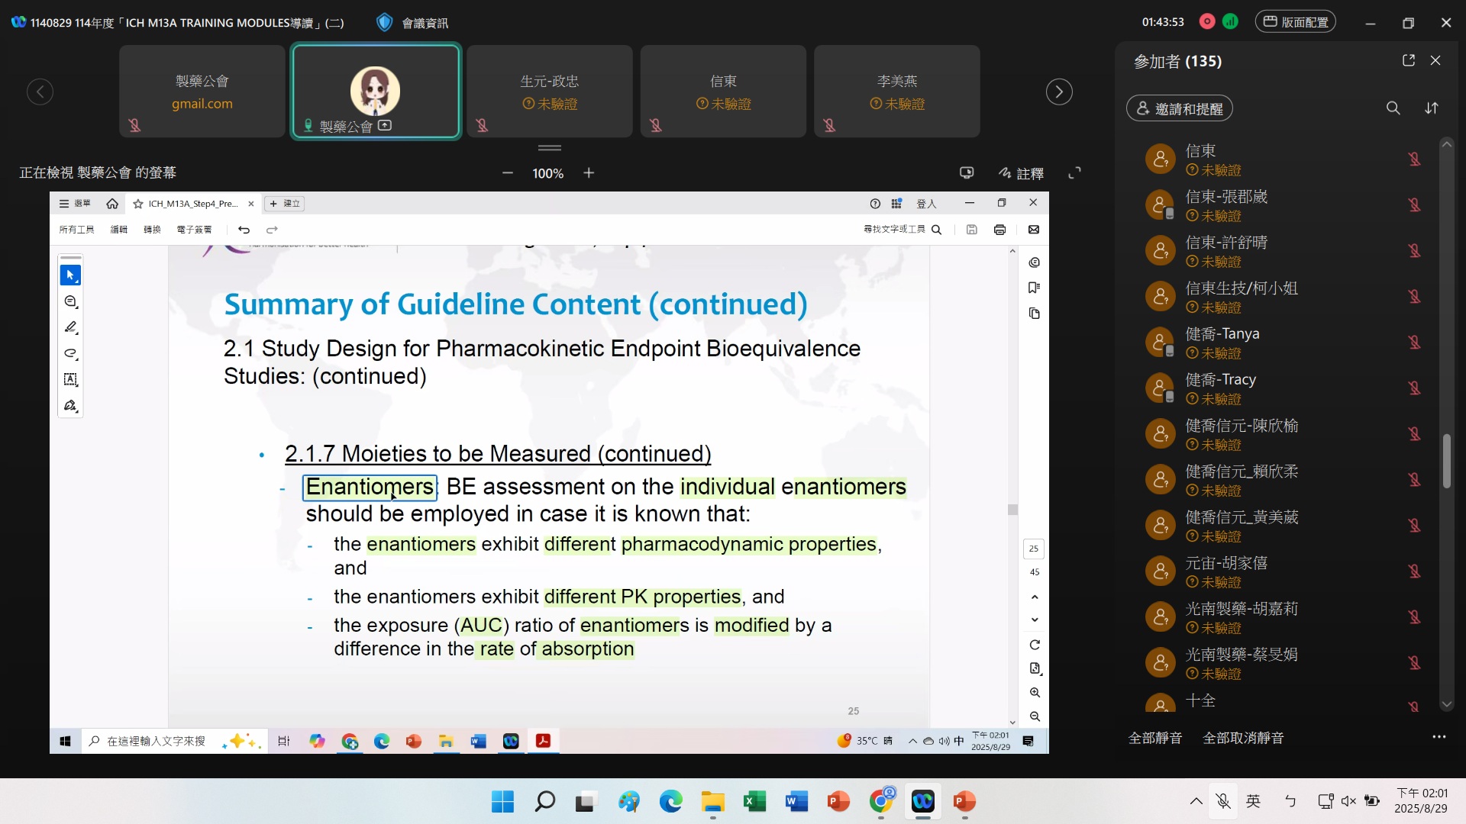
Task: Show previous video thumbnails with left arrow
Action: click(x=40, y=92)
